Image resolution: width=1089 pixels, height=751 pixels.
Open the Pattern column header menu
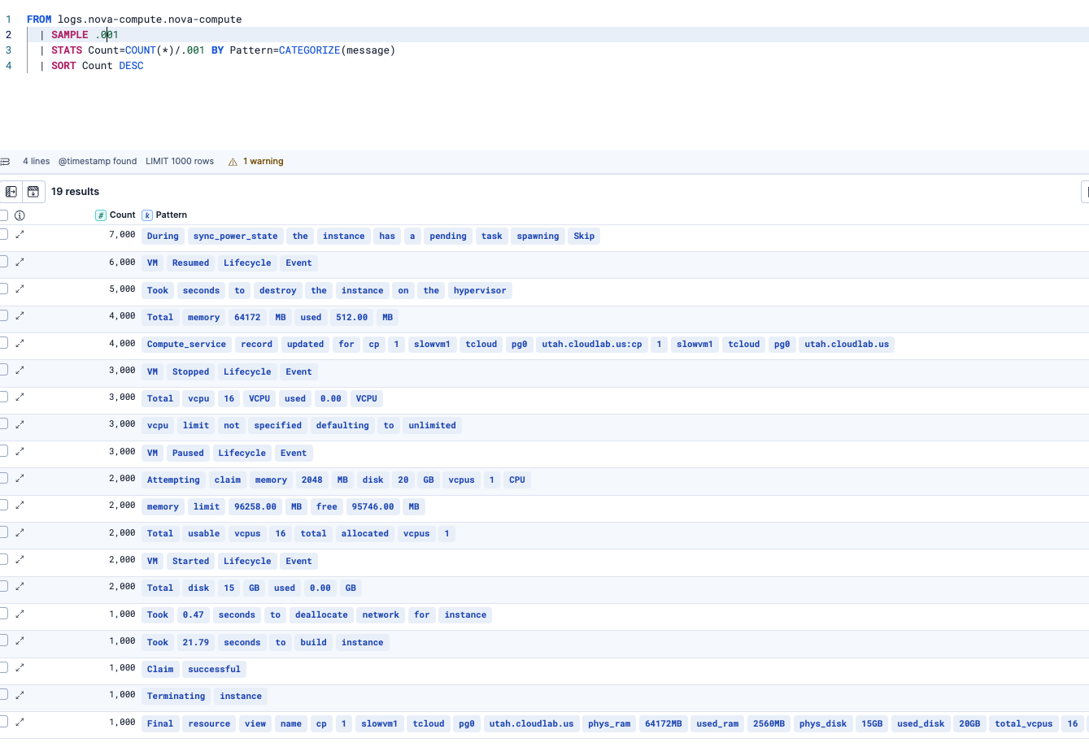tap(165, 215)
